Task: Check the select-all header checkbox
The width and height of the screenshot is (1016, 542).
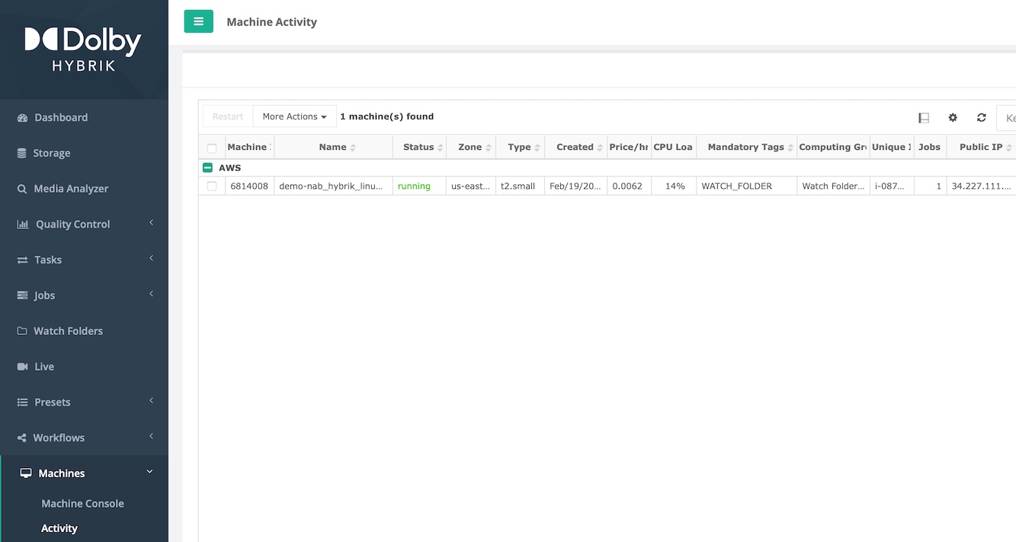Action: pos(212,148)
